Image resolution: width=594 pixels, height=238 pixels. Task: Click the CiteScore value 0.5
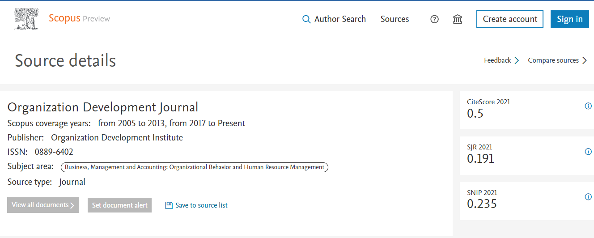475,114
